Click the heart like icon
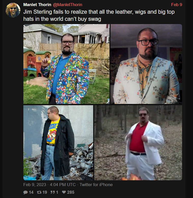 coord(64,192)
